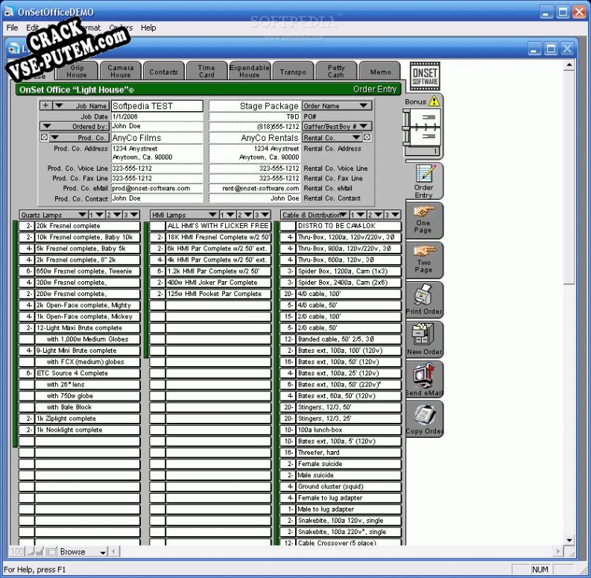Image resolution: width=591 pixels, height=578 pixels.
Task: Click the prod@onset-software.com email field
Action: pos(157,188)
